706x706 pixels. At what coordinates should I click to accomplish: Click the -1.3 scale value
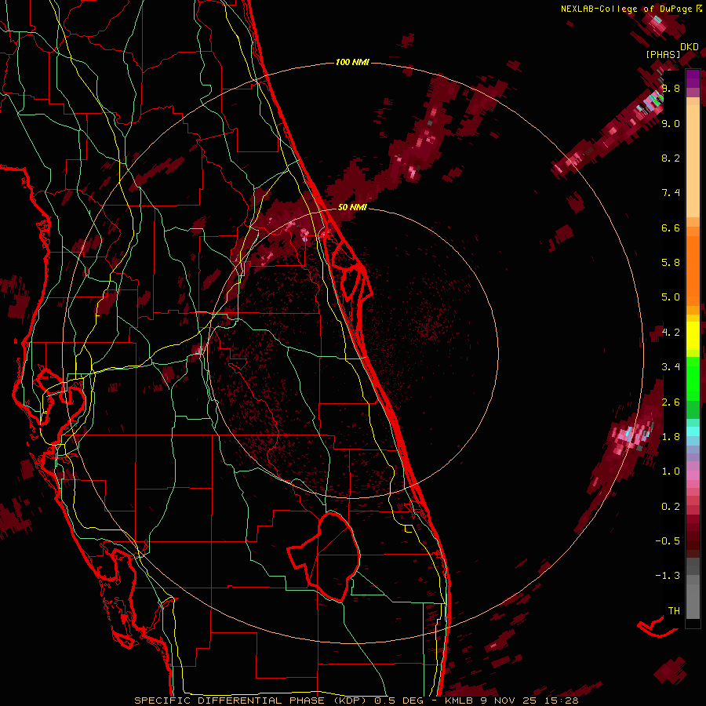668,576
